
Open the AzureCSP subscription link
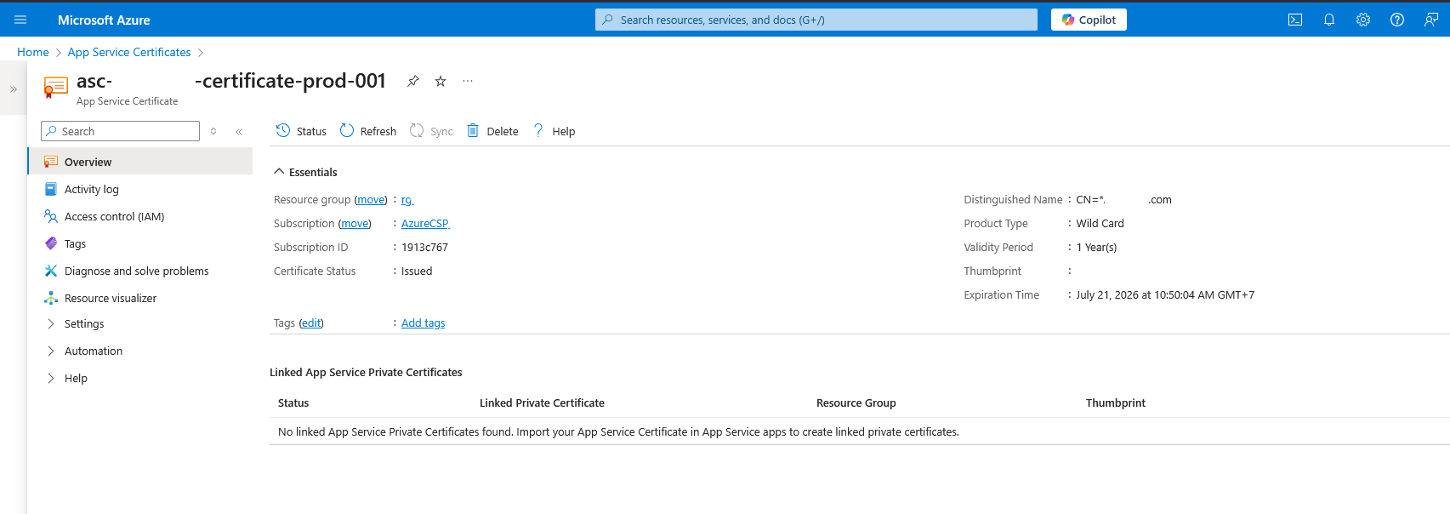click(425, 223)
